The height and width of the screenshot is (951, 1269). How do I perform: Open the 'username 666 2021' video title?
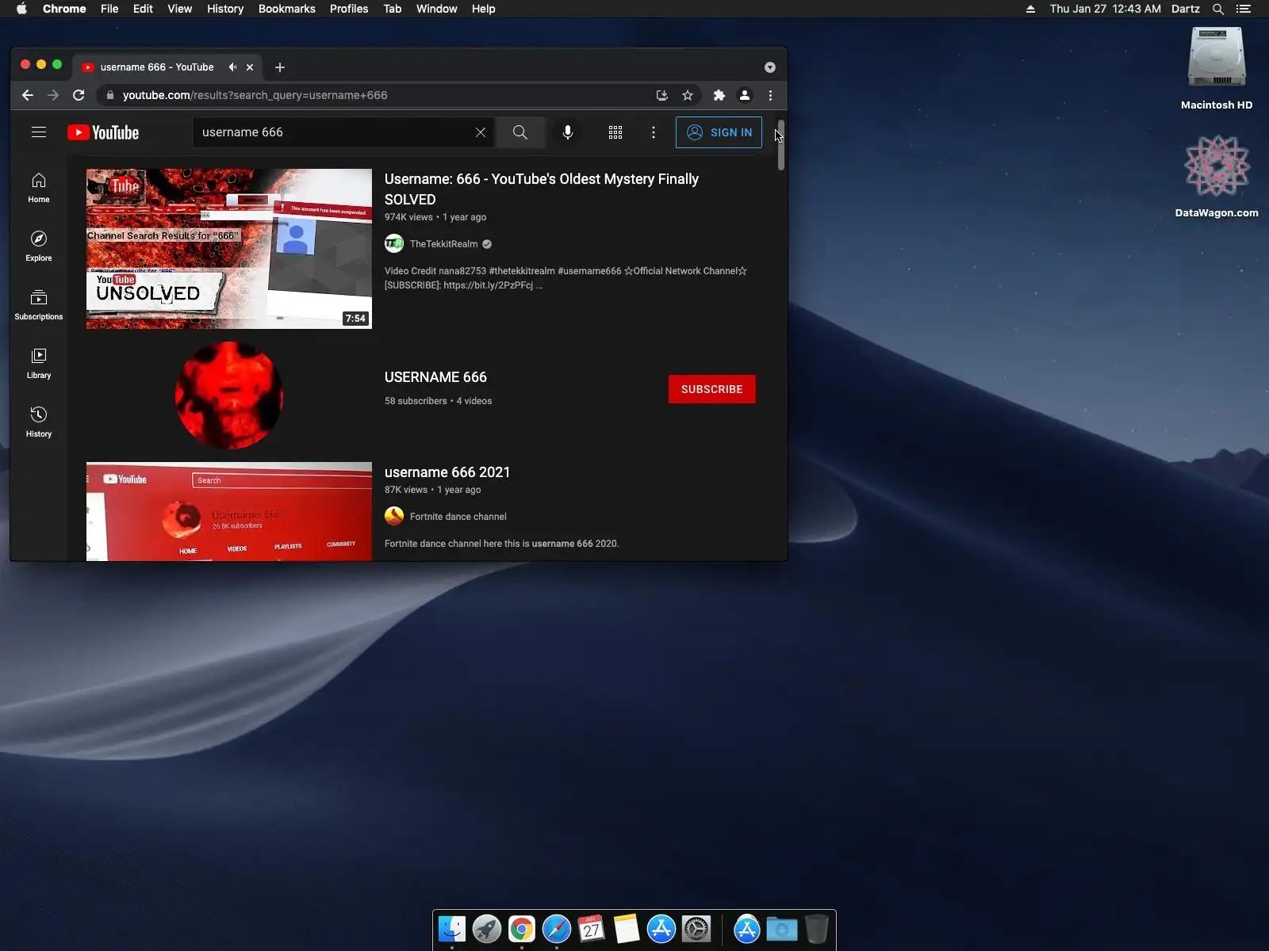(447, 472)
